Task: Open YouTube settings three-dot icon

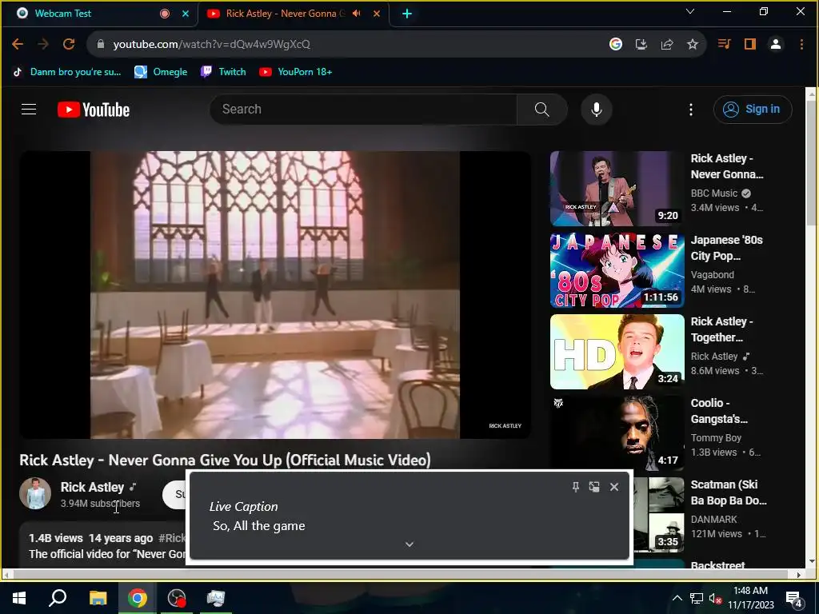Action: 691,110
